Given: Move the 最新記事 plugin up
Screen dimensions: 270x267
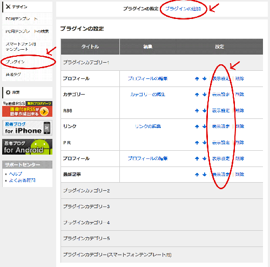Looking at the screenshot, I should [x=197, y=175].
